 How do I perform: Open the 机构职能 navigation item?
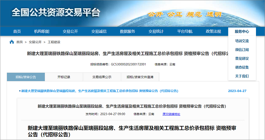coord(42,31)
